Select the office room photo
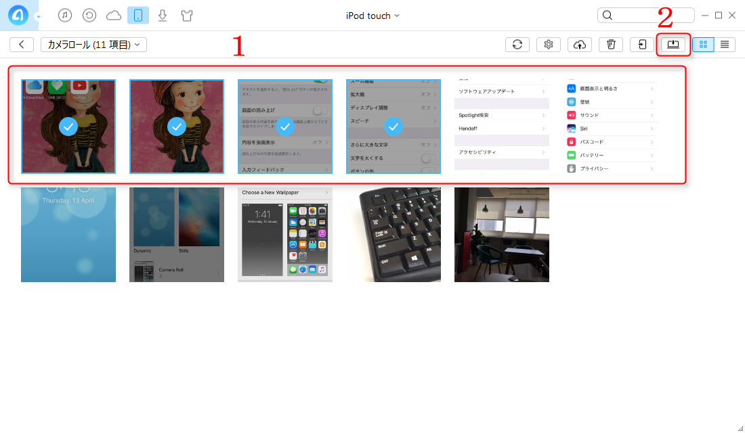The width and height of the screenshot is (745, 433). coord(502,235)
